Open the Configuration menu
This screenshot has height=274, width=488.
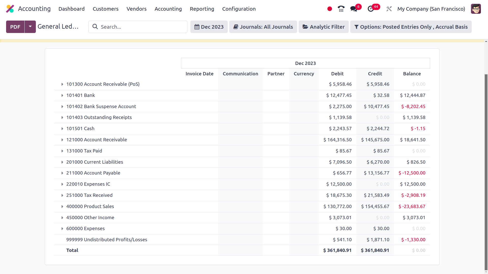pyautogui.click(x=239, y=9)
